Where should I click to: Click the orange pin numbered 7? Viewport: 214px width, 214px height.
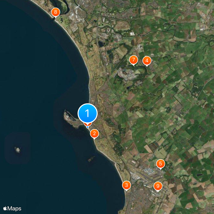point(133,60)
